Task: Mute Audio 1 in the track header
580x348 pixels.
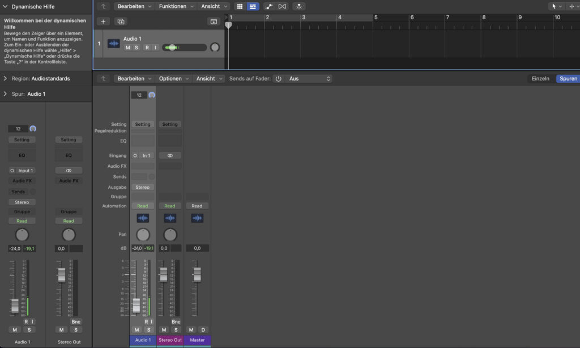Action: 127,48
